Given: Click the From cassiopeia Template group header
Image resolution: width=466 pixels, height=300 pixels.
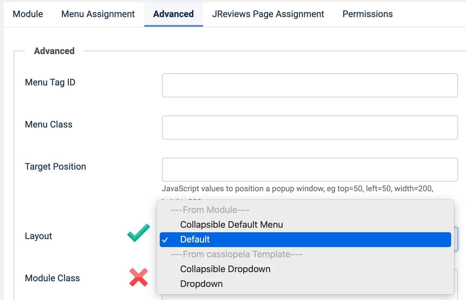Looking at the screenshot, I should pyautogui.click(x=236, y=254).
